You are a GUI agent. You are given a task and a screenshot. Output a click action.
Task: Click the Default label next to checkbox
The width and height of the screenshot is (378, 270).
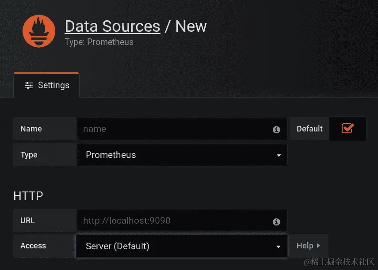pos(309,129)
